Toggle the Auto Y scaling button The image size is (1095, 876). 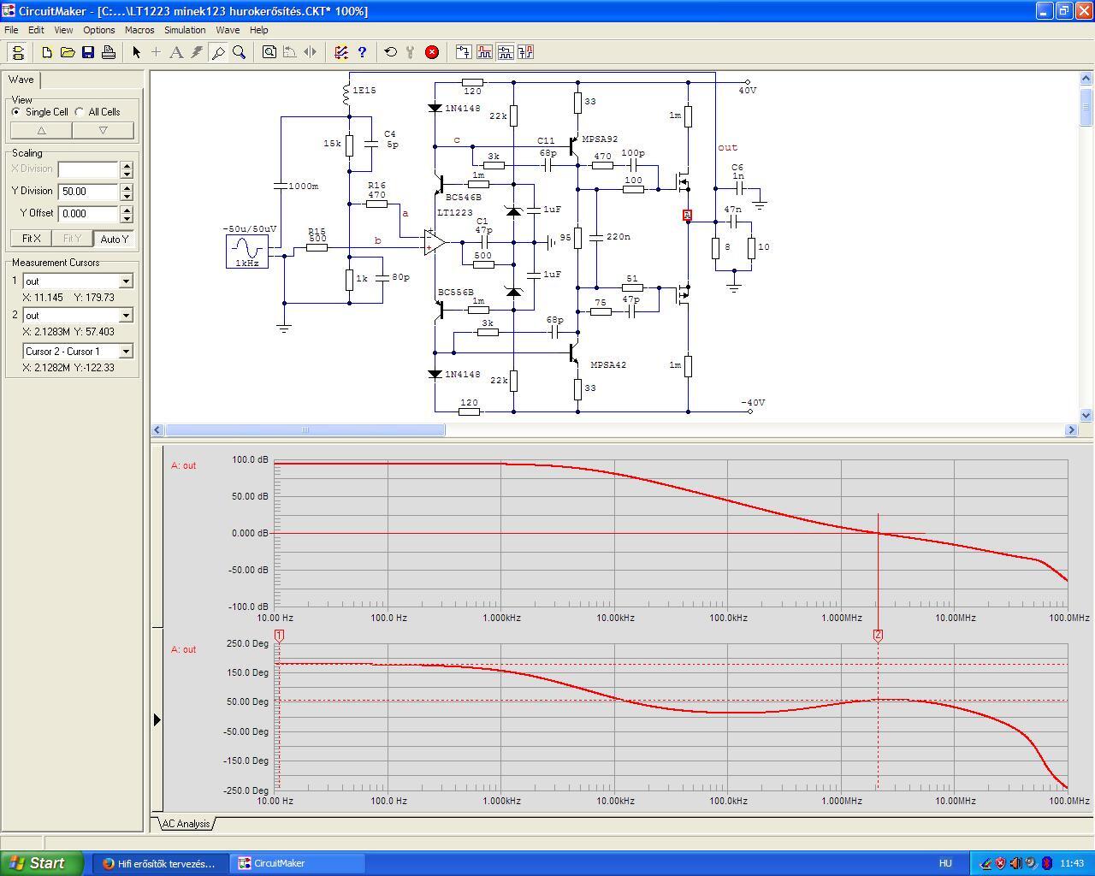(x=114, y=239)
